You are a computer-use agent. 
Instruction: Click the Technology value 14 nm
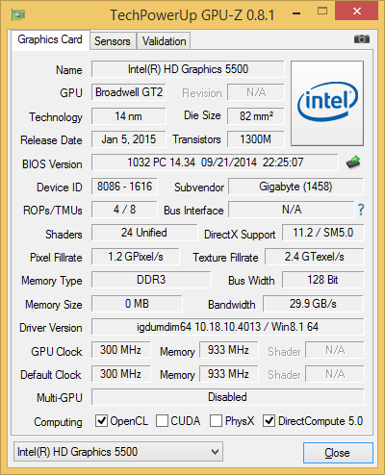pos(129,116)
